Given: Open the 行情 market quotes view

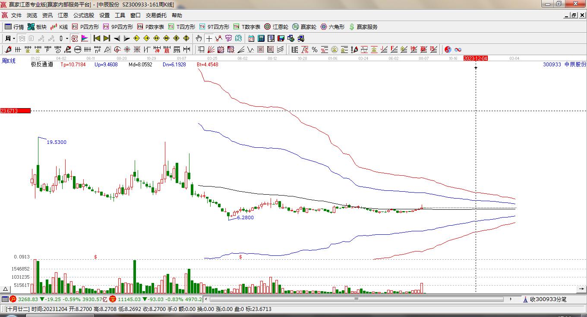Looking at the screenshot, I should (14, 27).
